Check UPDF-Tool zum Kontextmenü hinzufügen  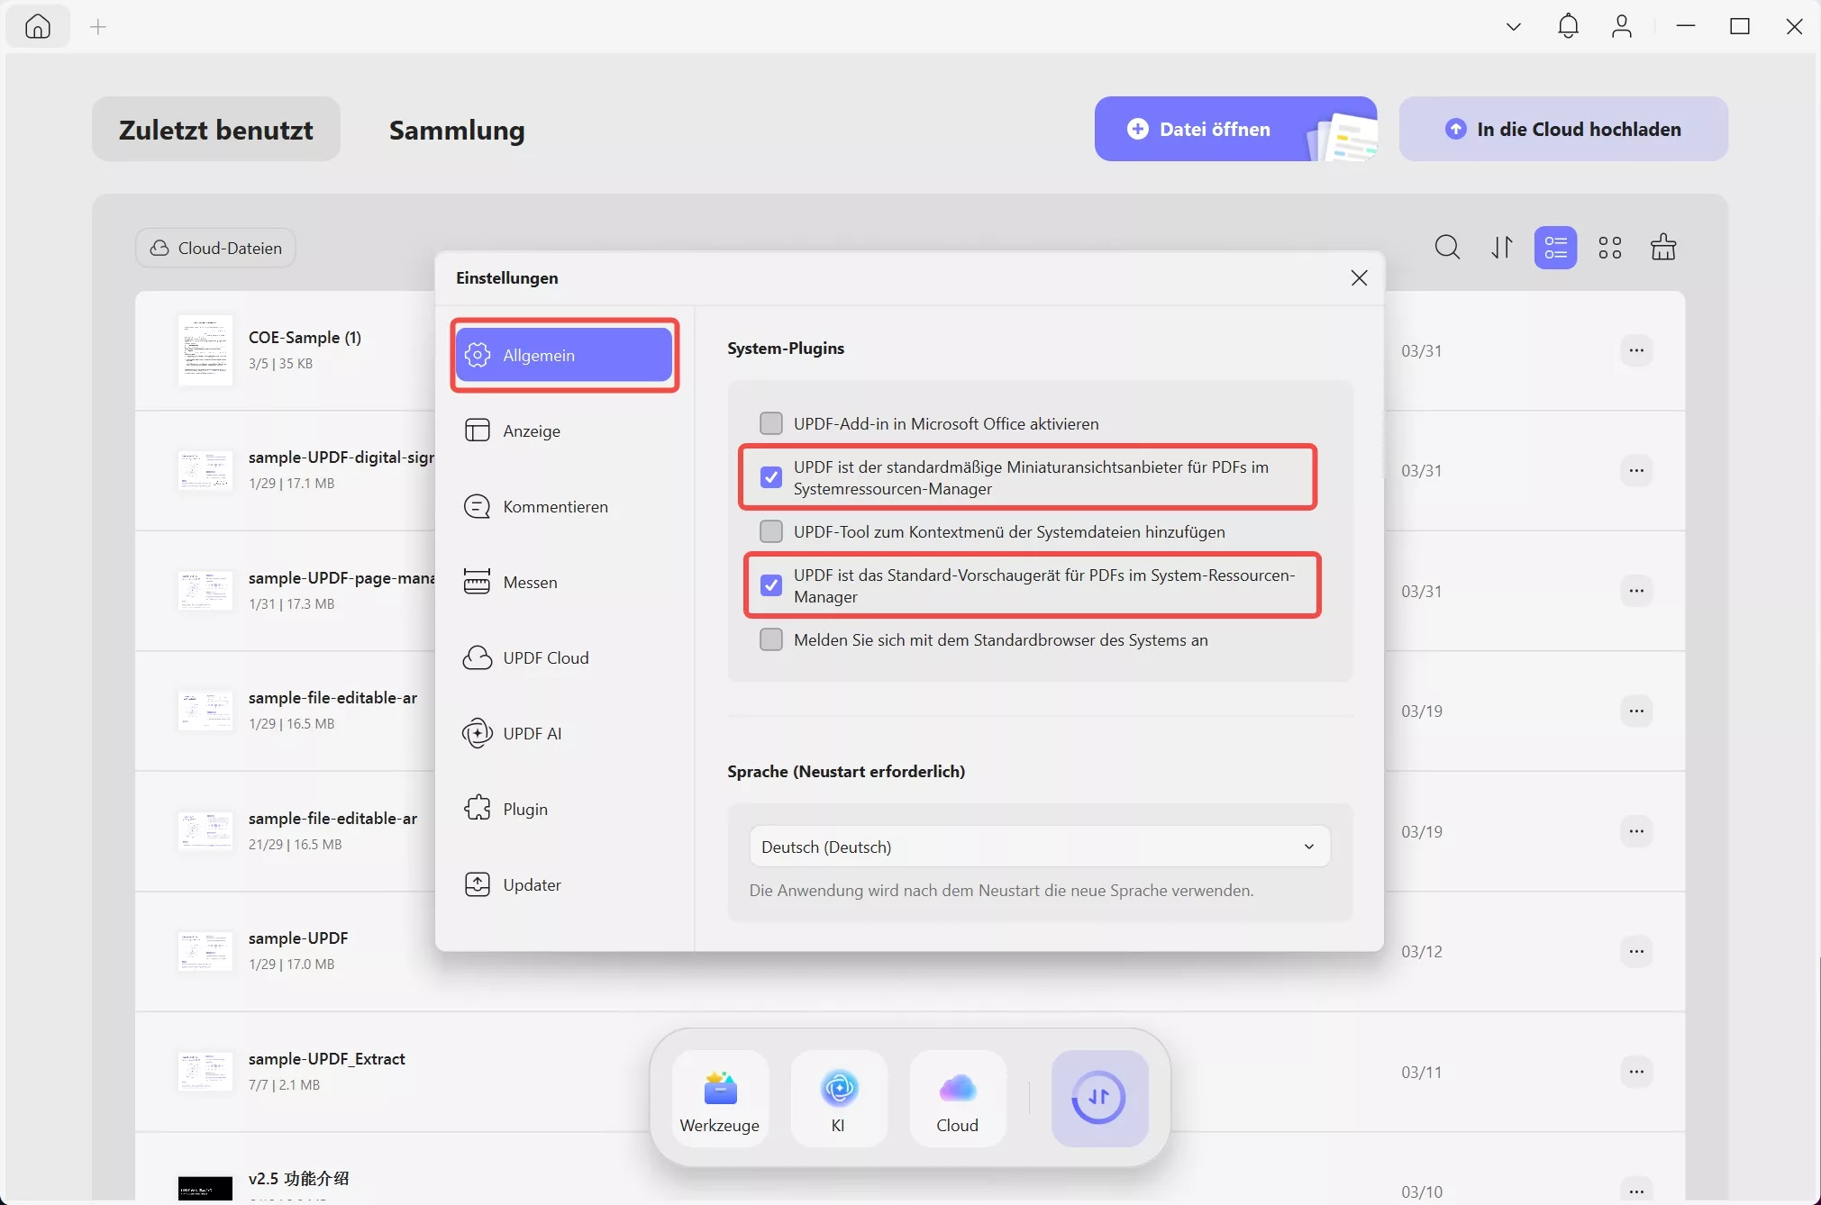[x=771, y=532]
